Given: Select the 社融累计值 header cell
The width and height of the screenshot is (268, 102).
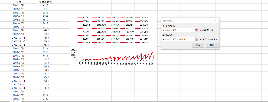Looking at the screenshot, I should pyautogui.click(x=46, y=2).
